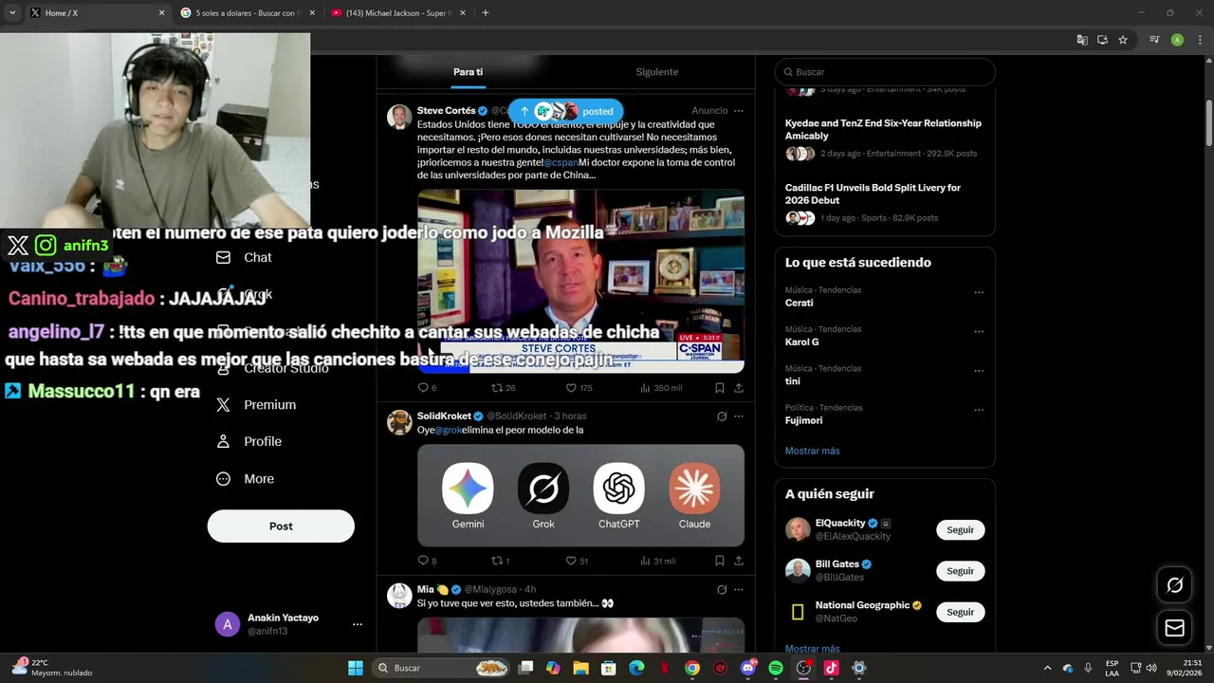Bookmark the SolidKroket post
The height and width of the screenshot is (683, 1214).
pos(720,561)
